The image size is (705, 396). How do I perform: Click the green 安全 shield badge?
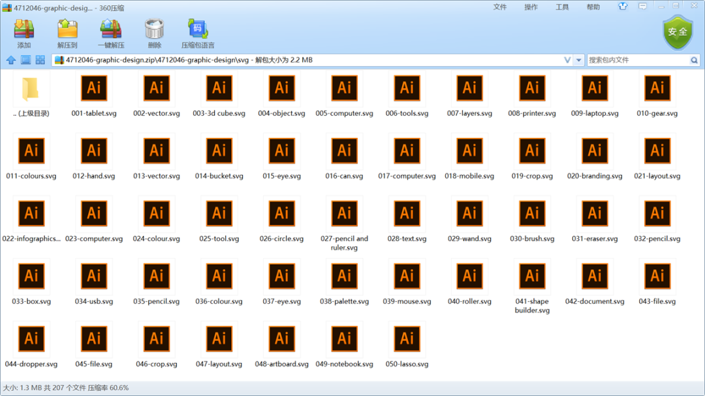tap(678, 32)
